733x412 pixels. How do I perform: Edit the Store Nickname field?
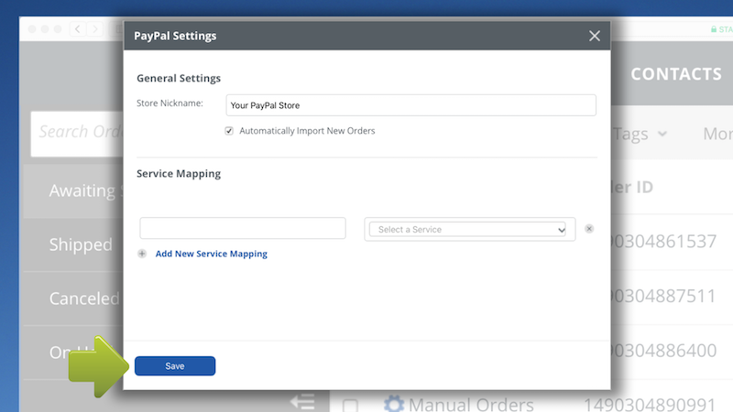(x=410, y=105)
